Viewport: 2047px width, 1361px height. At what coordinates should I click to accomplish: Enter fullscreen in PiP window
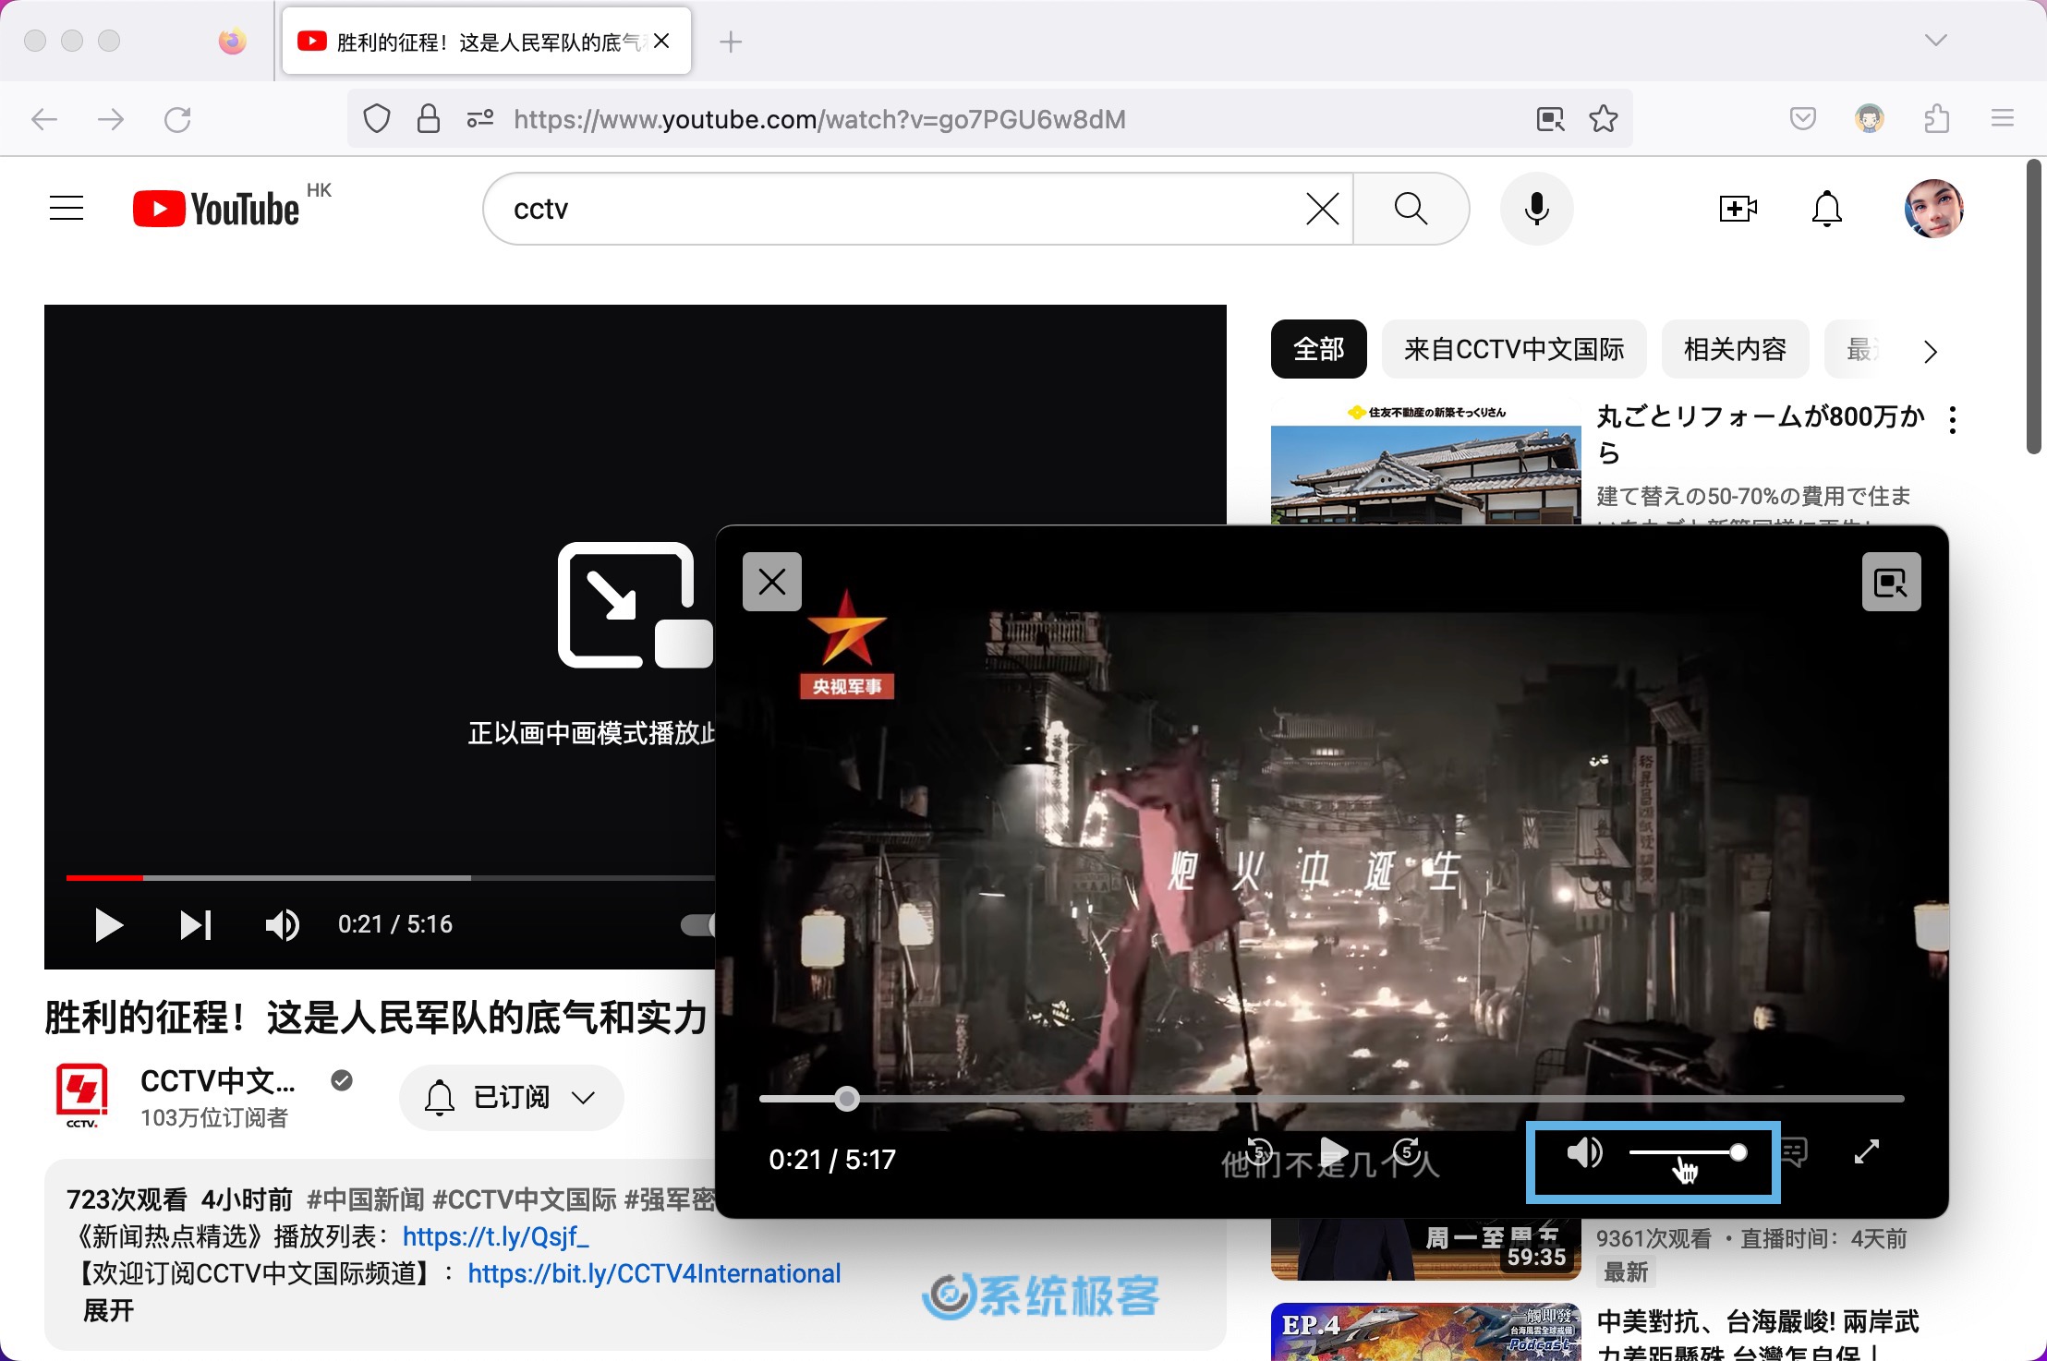pos(1867,1152)
